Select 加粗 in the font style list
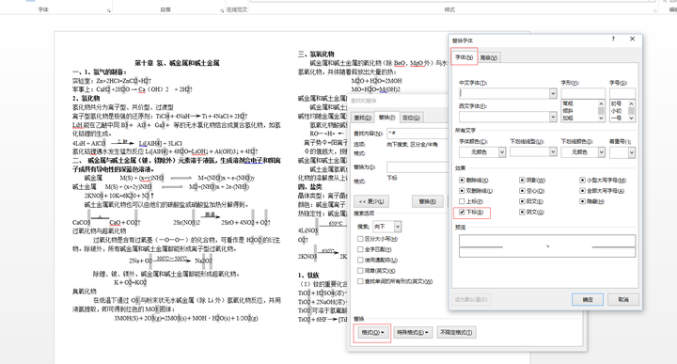 click(x=568, y=118)
